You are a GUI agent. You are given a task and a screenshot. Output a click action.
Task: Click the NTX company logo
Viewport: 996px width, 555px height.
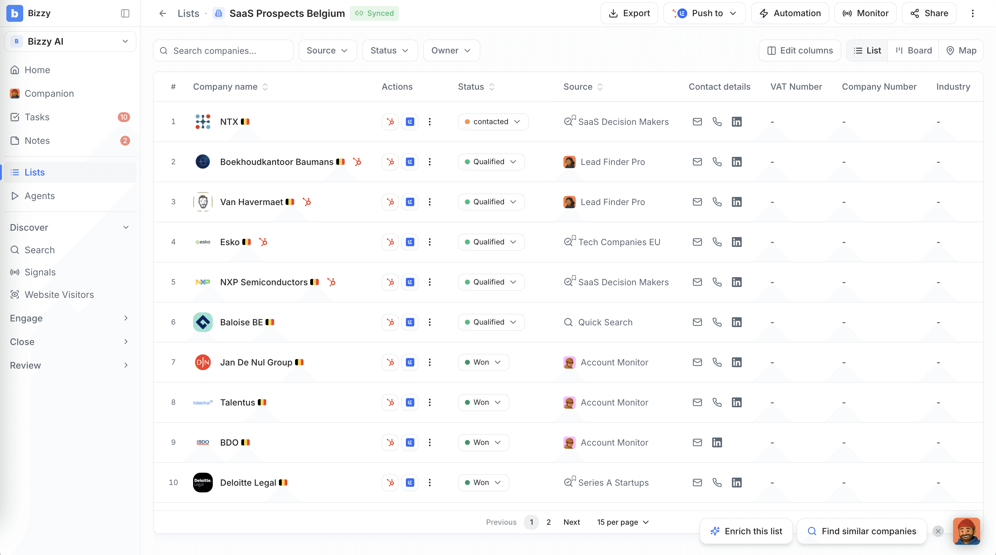[203, 122]
